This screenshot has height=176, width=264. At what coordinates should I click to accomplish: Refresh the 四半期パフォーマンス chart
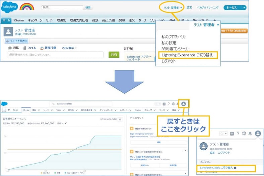click(x=120, y=119)
